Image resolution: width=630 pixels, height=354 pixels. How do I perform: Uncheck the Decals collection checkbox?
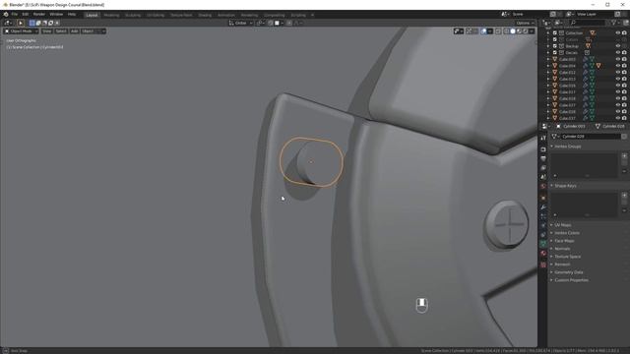[x=555, y=52]
